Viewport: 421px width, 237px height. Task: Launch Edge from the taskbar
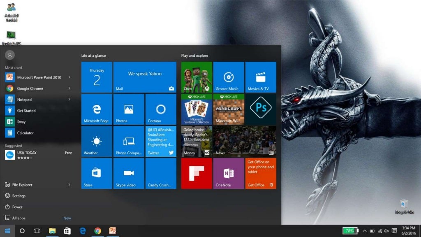pos(82,231)
